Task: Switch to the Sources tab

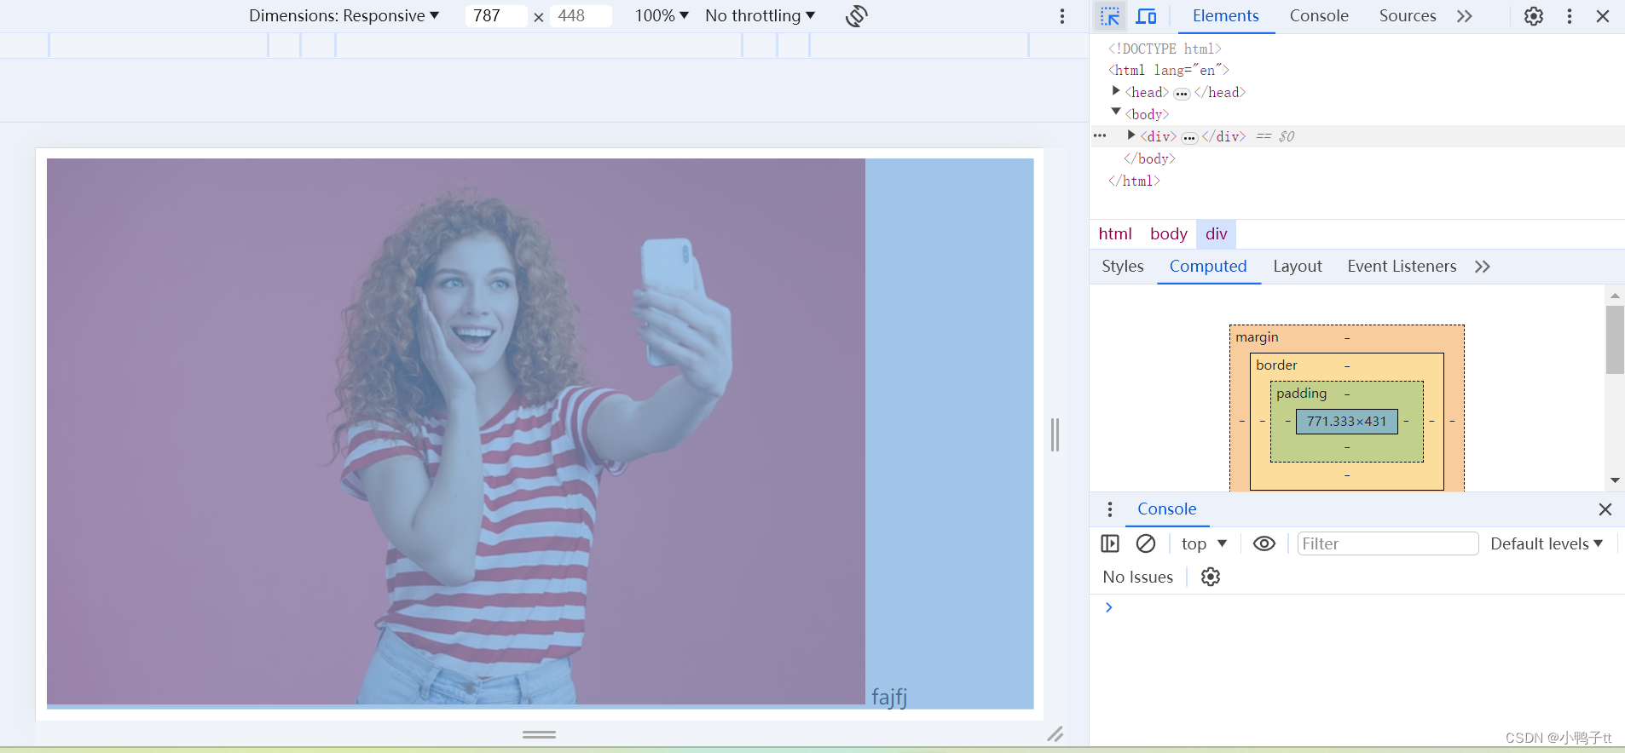Action: [x=1407, y=16]
